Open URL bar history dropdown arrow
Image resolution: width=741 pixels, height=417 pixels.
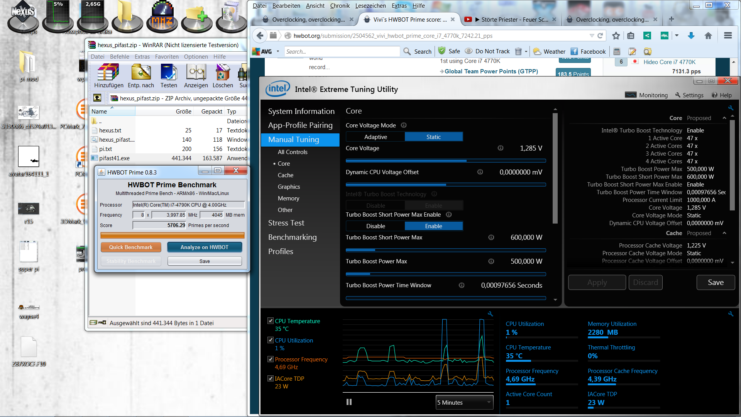[592, 36]
